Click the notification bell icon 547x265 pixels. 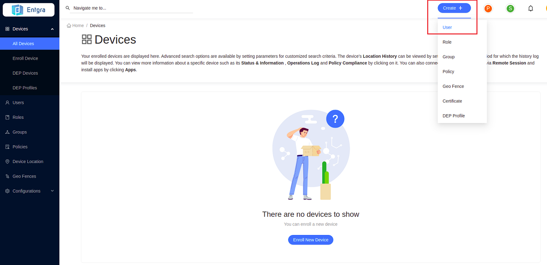pos(531,8)
